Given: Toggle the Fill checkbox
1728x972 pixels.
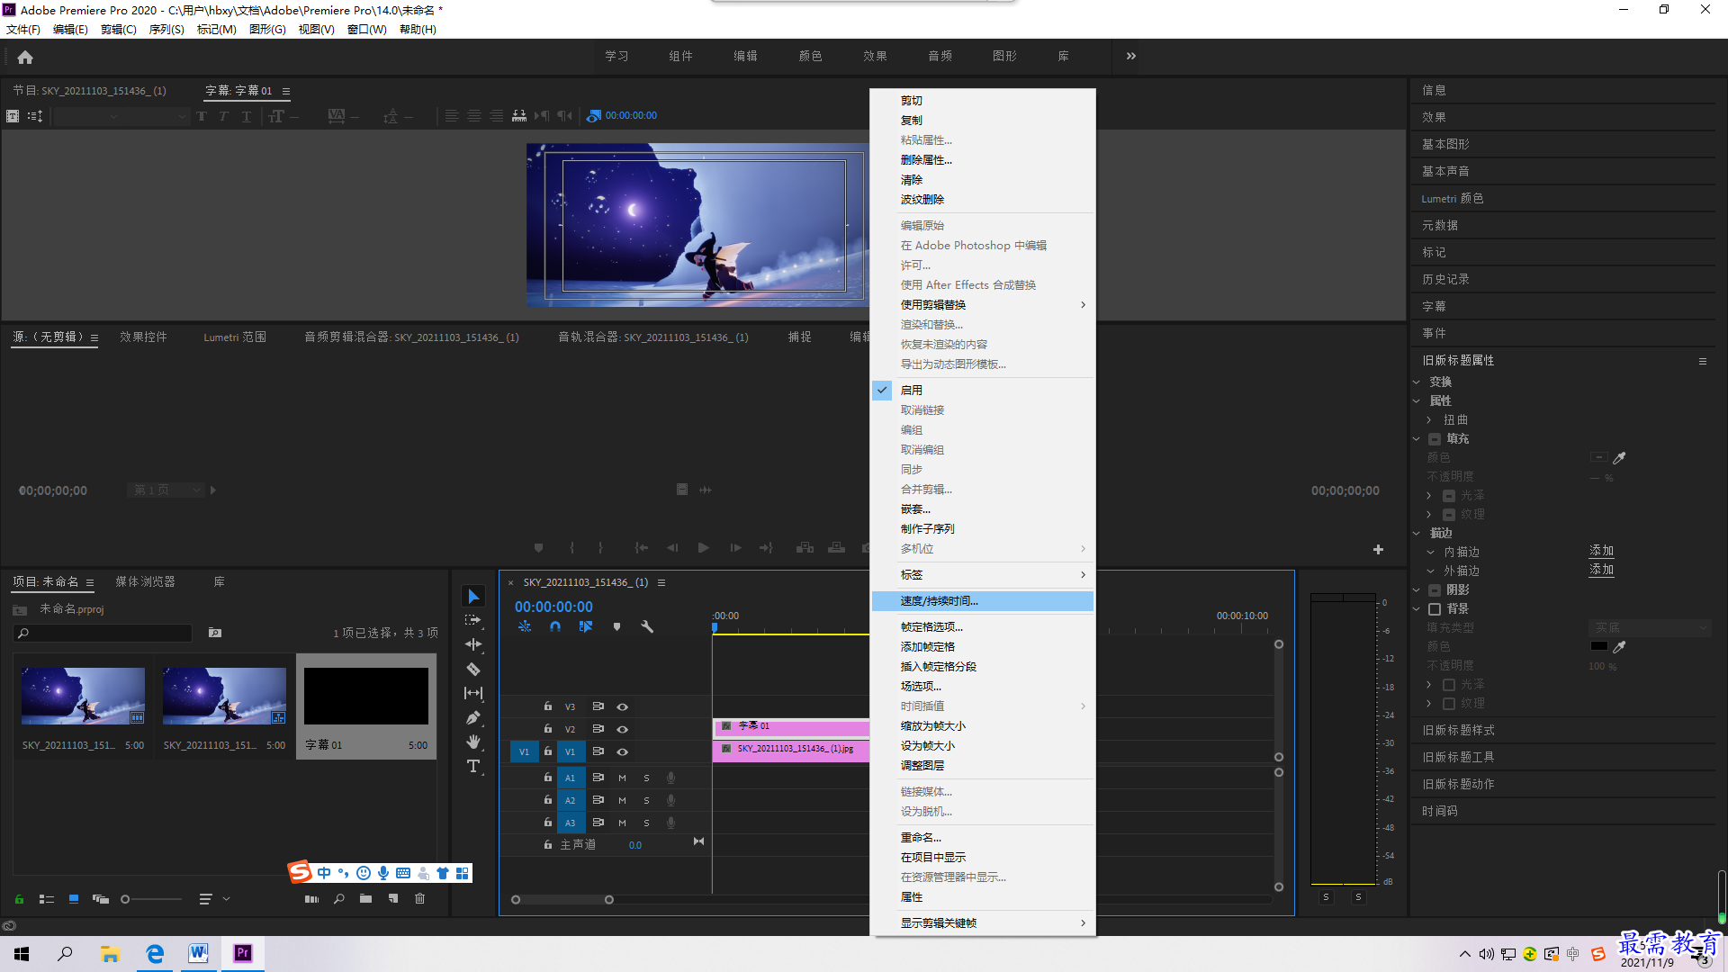Looking at the screenshot, I should pyautogui.click(x=1435, y=439).
